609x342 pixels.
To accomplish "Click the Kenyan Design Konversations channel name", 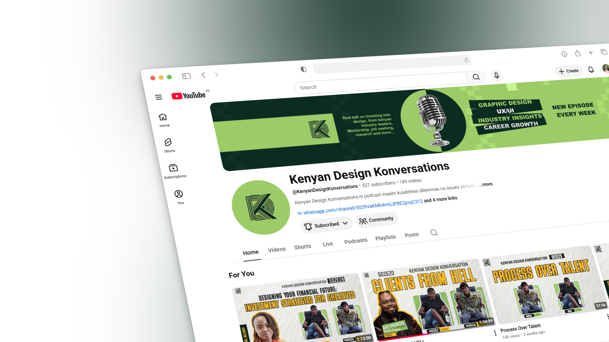I will 369,173.
